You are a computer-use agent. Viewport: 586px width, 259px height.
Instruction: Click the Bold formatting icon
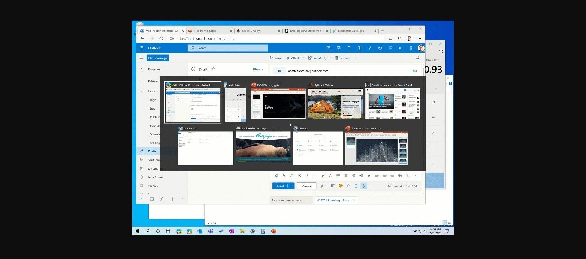pyautogui.click(x=299, y=176)
